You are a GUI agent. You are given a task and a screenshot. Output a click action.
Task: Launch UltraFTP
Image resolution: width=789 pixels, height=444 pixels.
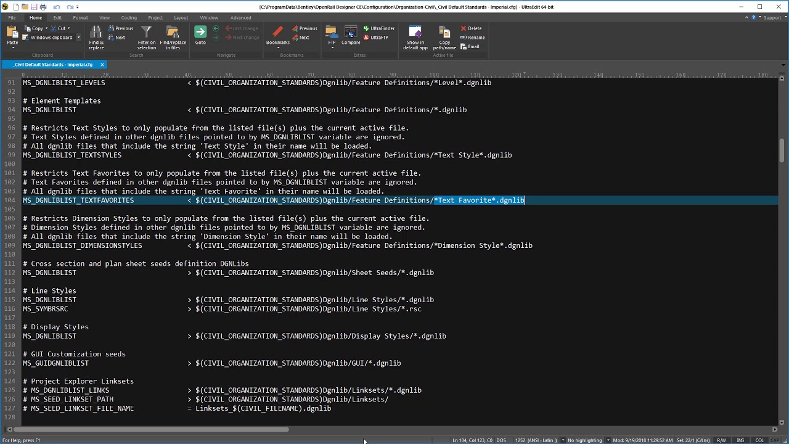(x=375, y=38)
